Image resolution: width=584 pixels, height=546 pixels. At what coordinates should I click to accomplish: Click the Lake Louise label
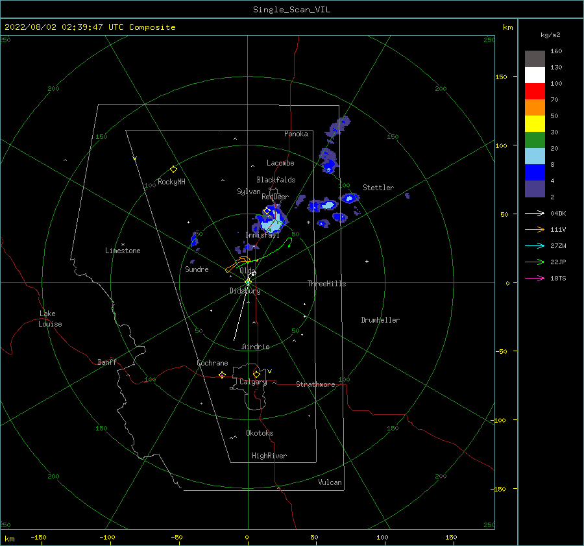(50, 319)
